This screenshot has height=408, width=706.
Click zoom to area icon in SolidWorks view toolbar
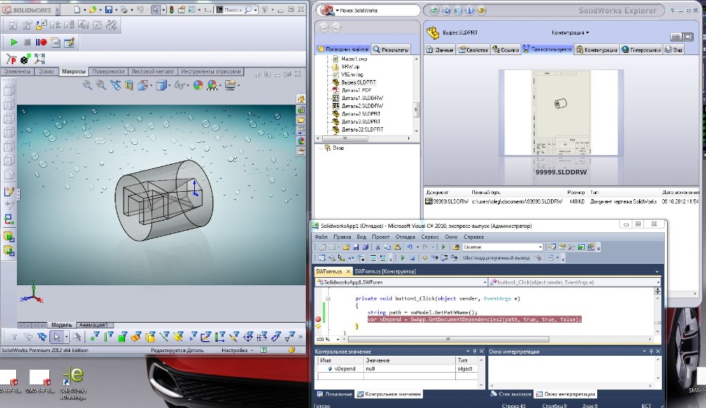click(101, 85)
